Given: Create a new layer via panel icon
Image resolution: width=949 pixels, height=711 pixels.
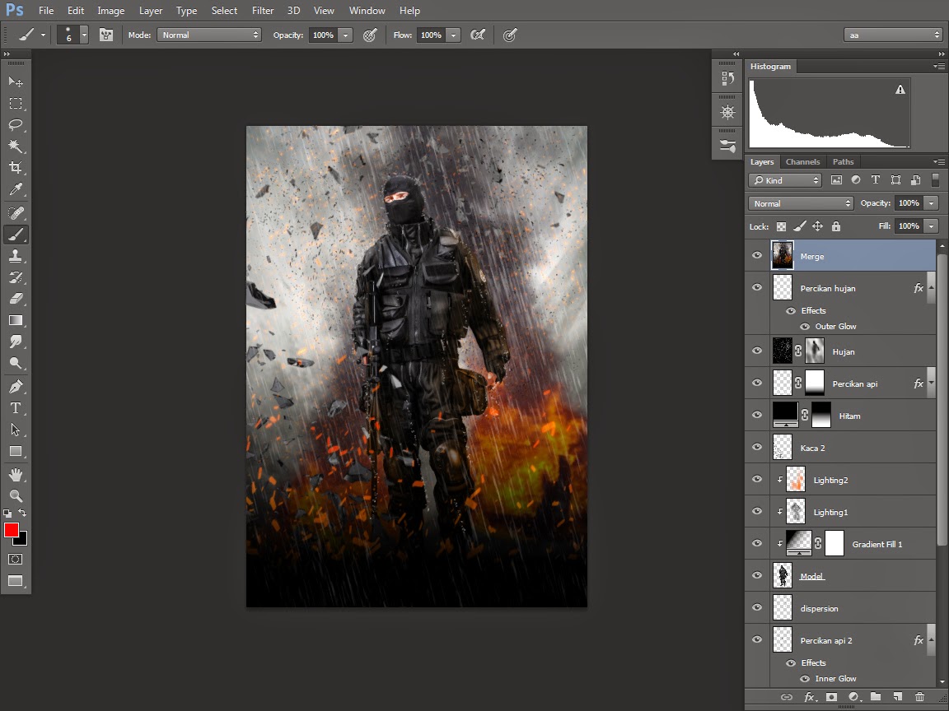Looking at the screenshot, I should [x=897, y=697].
